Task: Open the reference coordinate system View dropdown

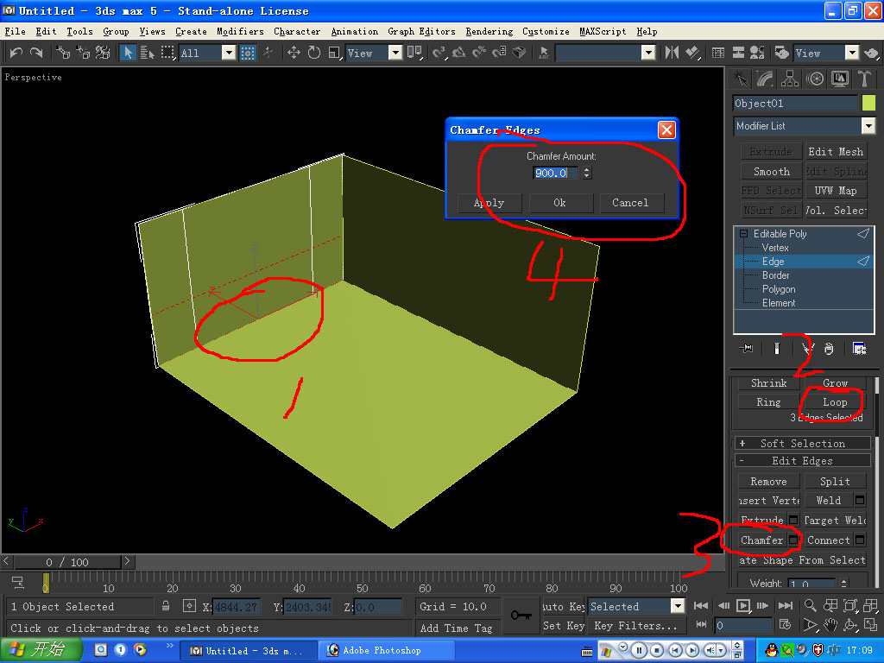Action: click(395, 53)
